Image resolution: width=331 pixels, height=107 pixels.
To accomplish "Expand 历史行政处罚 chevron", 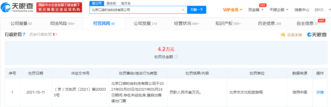I will pos(56,34).
